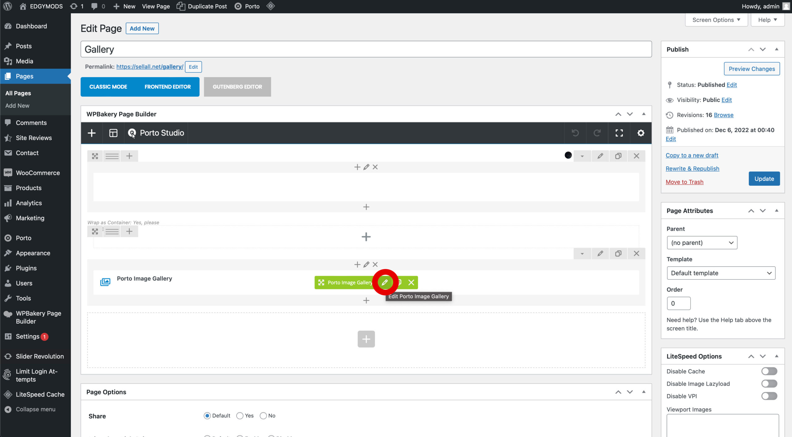Screen dimensions: 792x437
Task: Add element in empty bottom section
Action: click(366, 339)
